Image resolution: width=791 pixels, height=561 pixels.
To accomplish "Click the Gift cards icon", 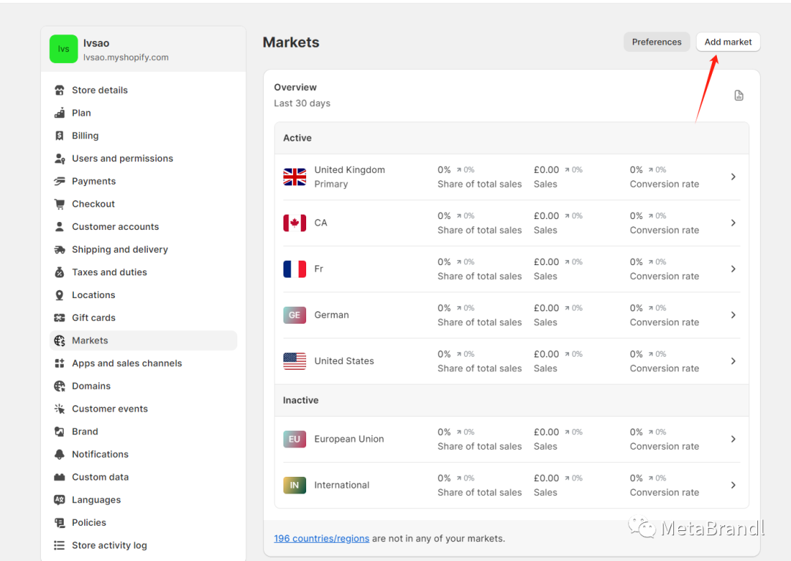I will (59, 317).
